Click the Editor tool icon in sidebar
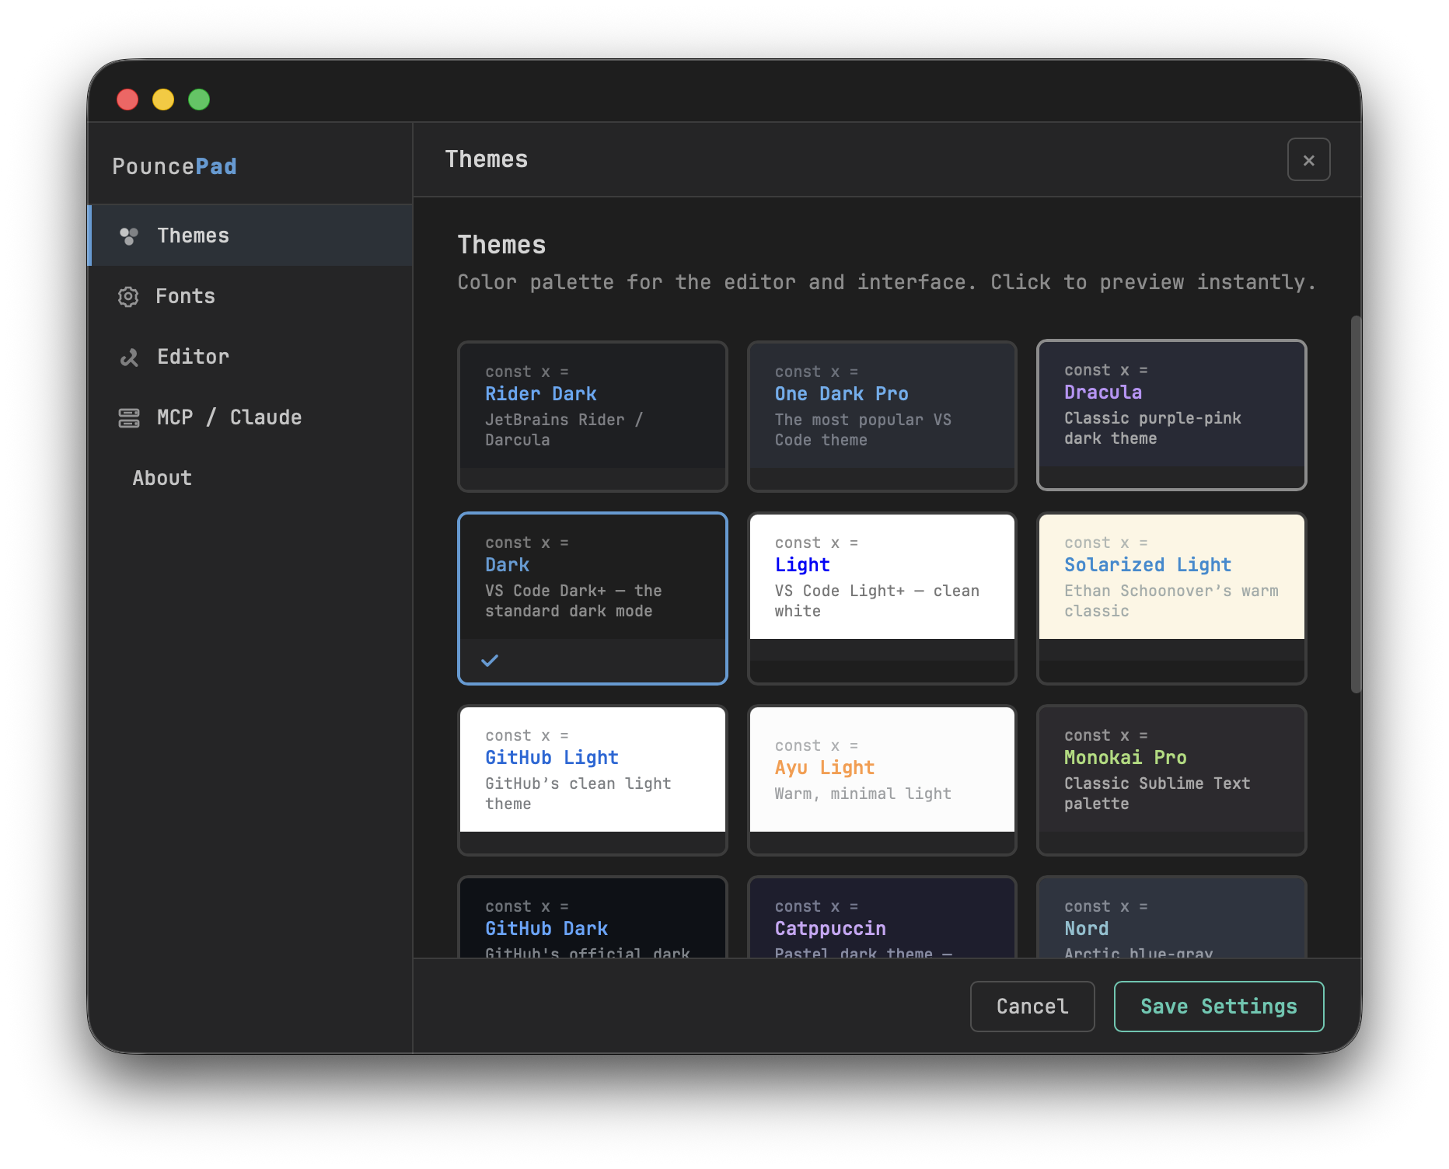This screenshot has width=1449, height=1169. point(129,357)
